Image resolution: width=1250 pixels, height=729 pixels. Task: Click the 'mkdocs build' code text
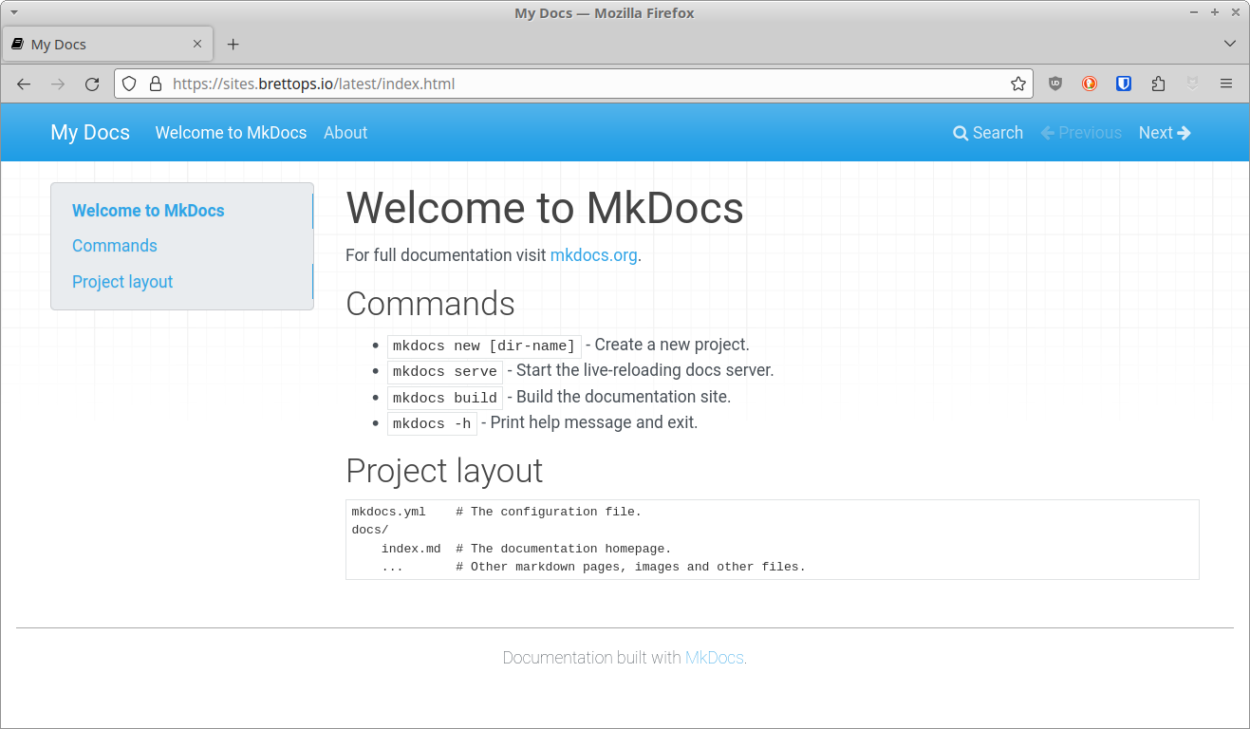pyautogui.click(x=445, y=398)
